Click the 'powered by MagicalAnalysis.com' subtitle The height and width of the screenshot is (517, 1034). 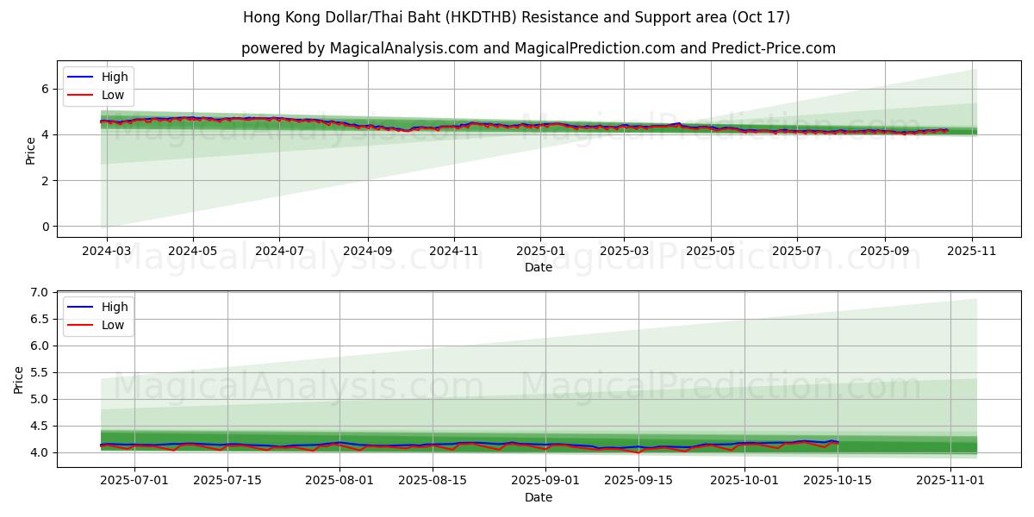coord(538,48)
